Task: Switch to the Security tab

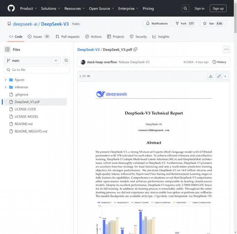Action: (138, 37)
